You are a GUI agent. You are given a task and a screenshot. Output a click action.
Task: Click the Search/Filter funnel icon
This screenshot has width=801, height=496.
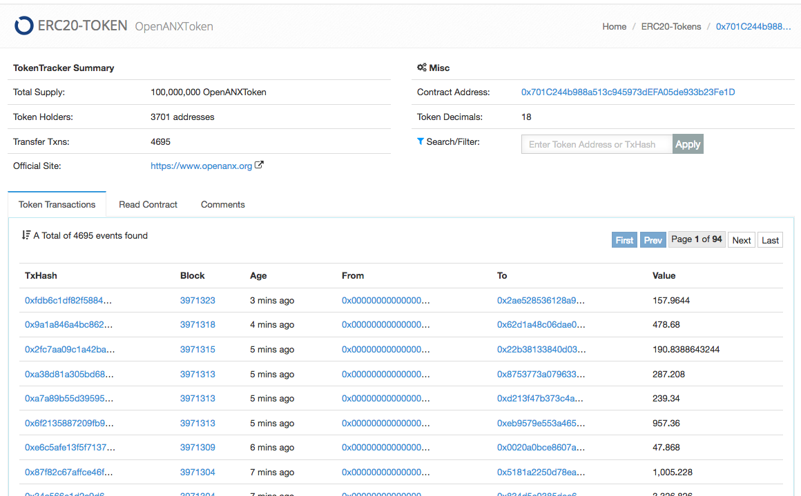(x=421, y=141)
